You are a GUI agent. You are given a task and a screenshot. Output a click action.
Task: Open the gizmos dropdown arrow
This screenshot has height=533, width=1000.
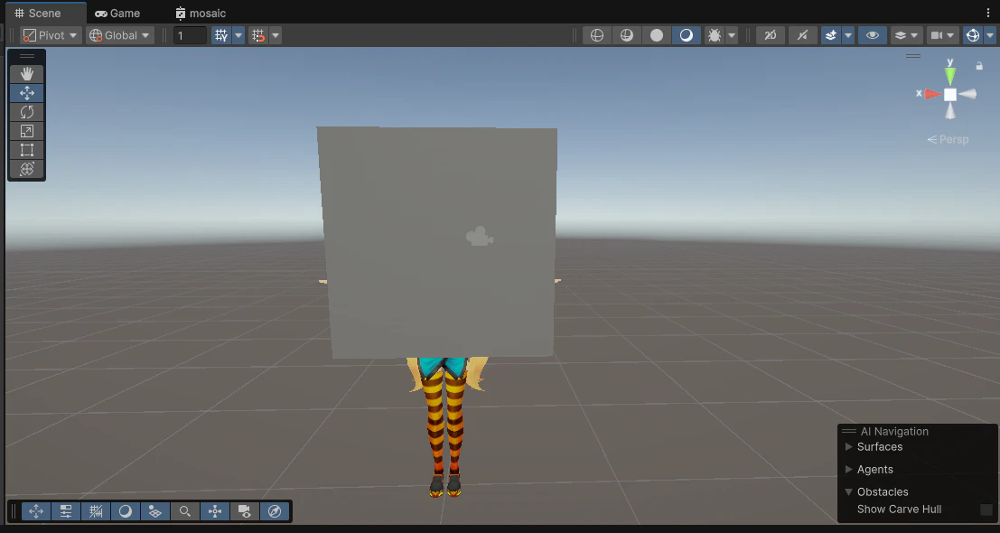point(990,36)
